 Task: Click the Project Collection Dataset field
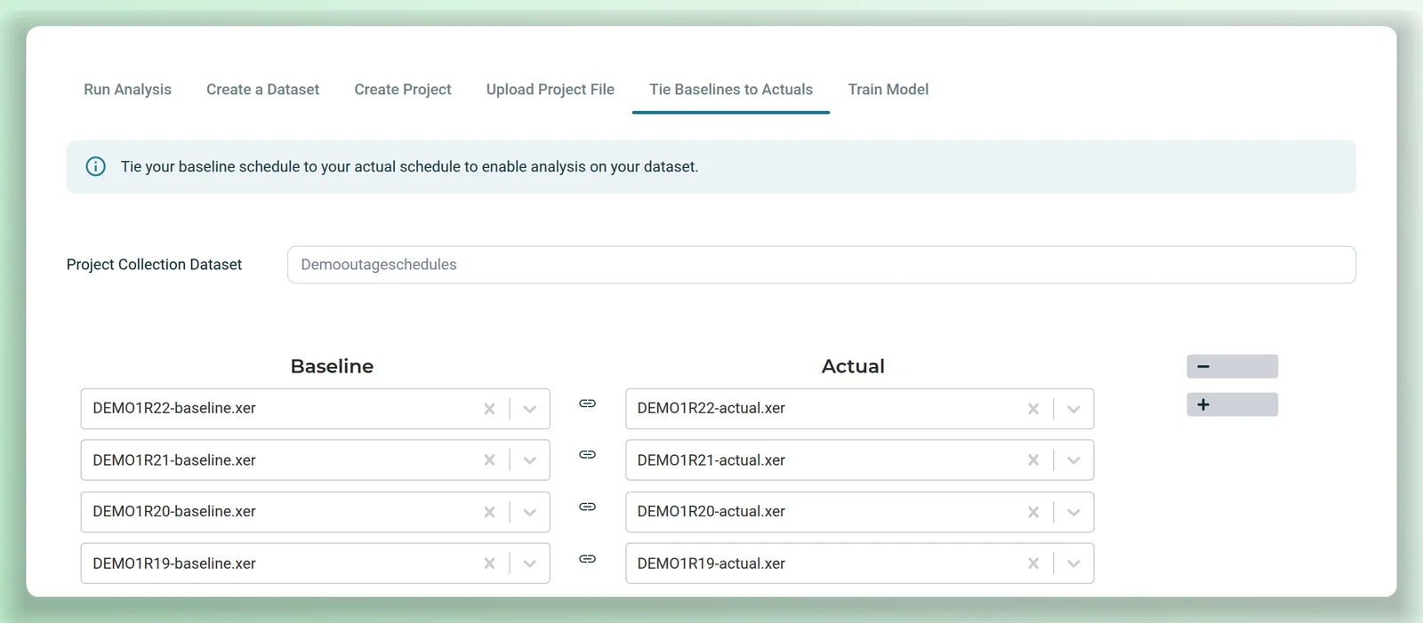[821, 265]
